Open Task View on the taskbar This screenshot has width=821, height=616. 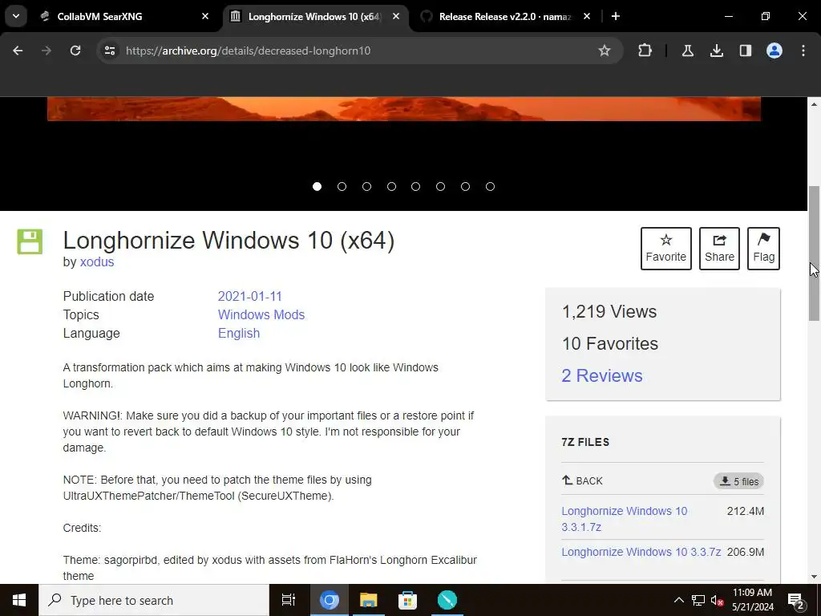click(x=289, y=600)
